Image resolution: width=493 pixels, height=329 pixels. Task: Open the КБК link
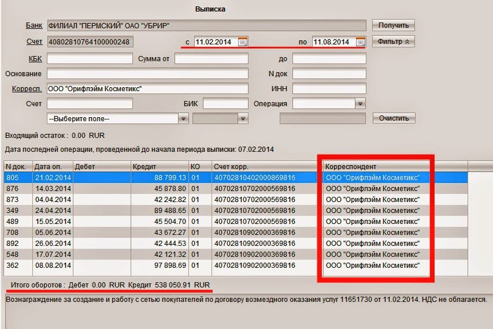point(35,59)
